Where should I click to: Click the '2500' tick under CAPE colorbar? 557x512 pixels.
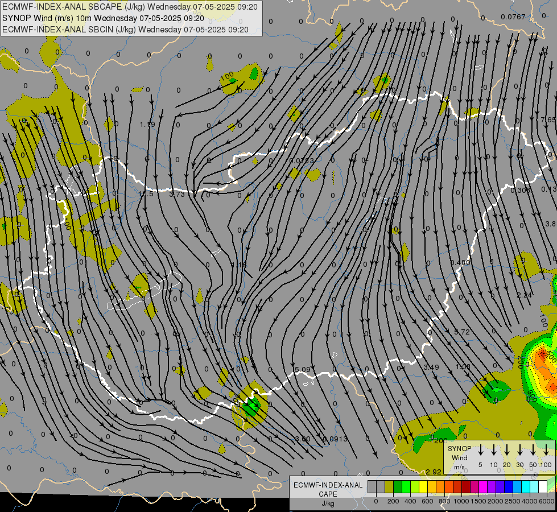tap(512, 501)
